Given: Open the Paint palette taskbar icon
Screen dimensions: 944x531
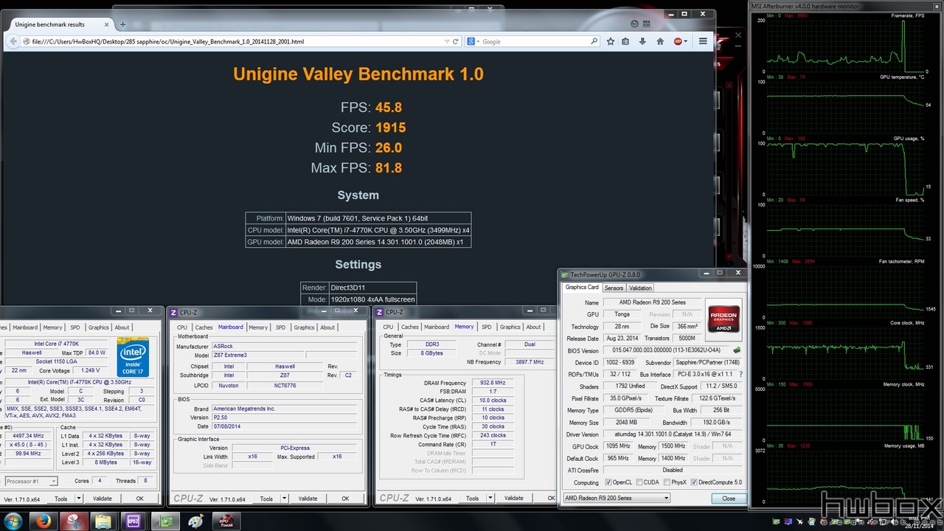Looking at the screenshot, I should (x=195, y=521).
